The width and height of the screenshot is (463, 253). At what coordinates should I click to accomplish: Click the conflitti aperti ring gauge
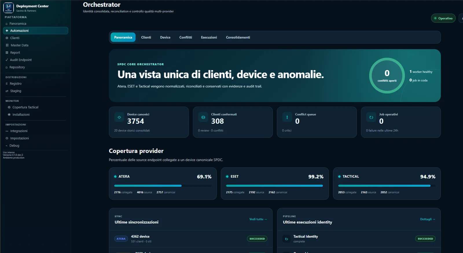387,76
